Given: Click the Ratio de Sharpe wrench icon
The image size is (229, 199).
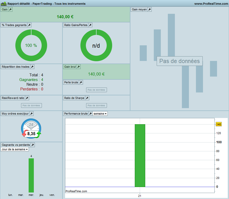Looking at the screenshot, I should tap(87, 98).
